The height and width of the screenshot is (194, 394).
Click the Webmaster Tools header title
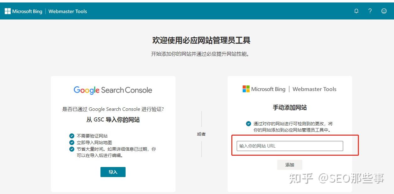(67, 11)
